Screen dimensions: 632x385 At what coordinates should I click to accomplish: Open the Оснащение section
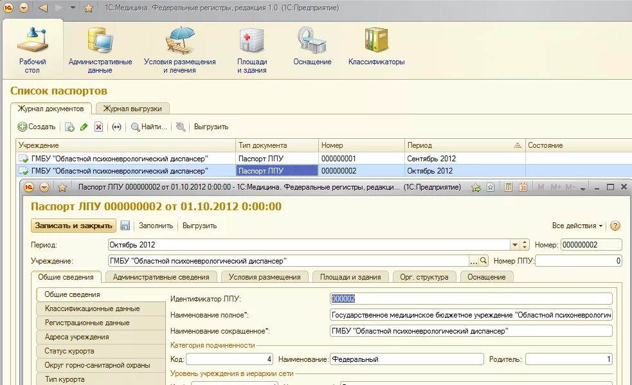click(x=312, y=46)
